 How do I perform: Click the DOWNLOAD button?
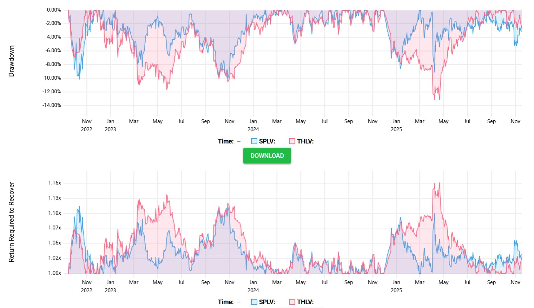267,155
